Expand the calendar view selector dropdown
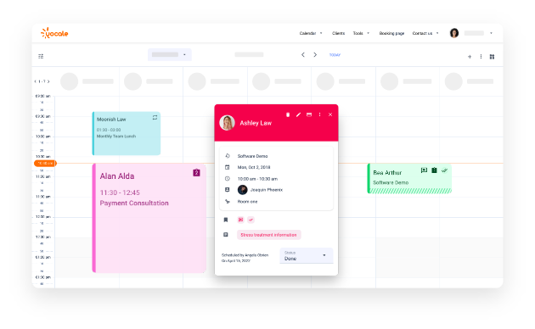Viewport: 535px width, 329px height. (x=170, y=54)
